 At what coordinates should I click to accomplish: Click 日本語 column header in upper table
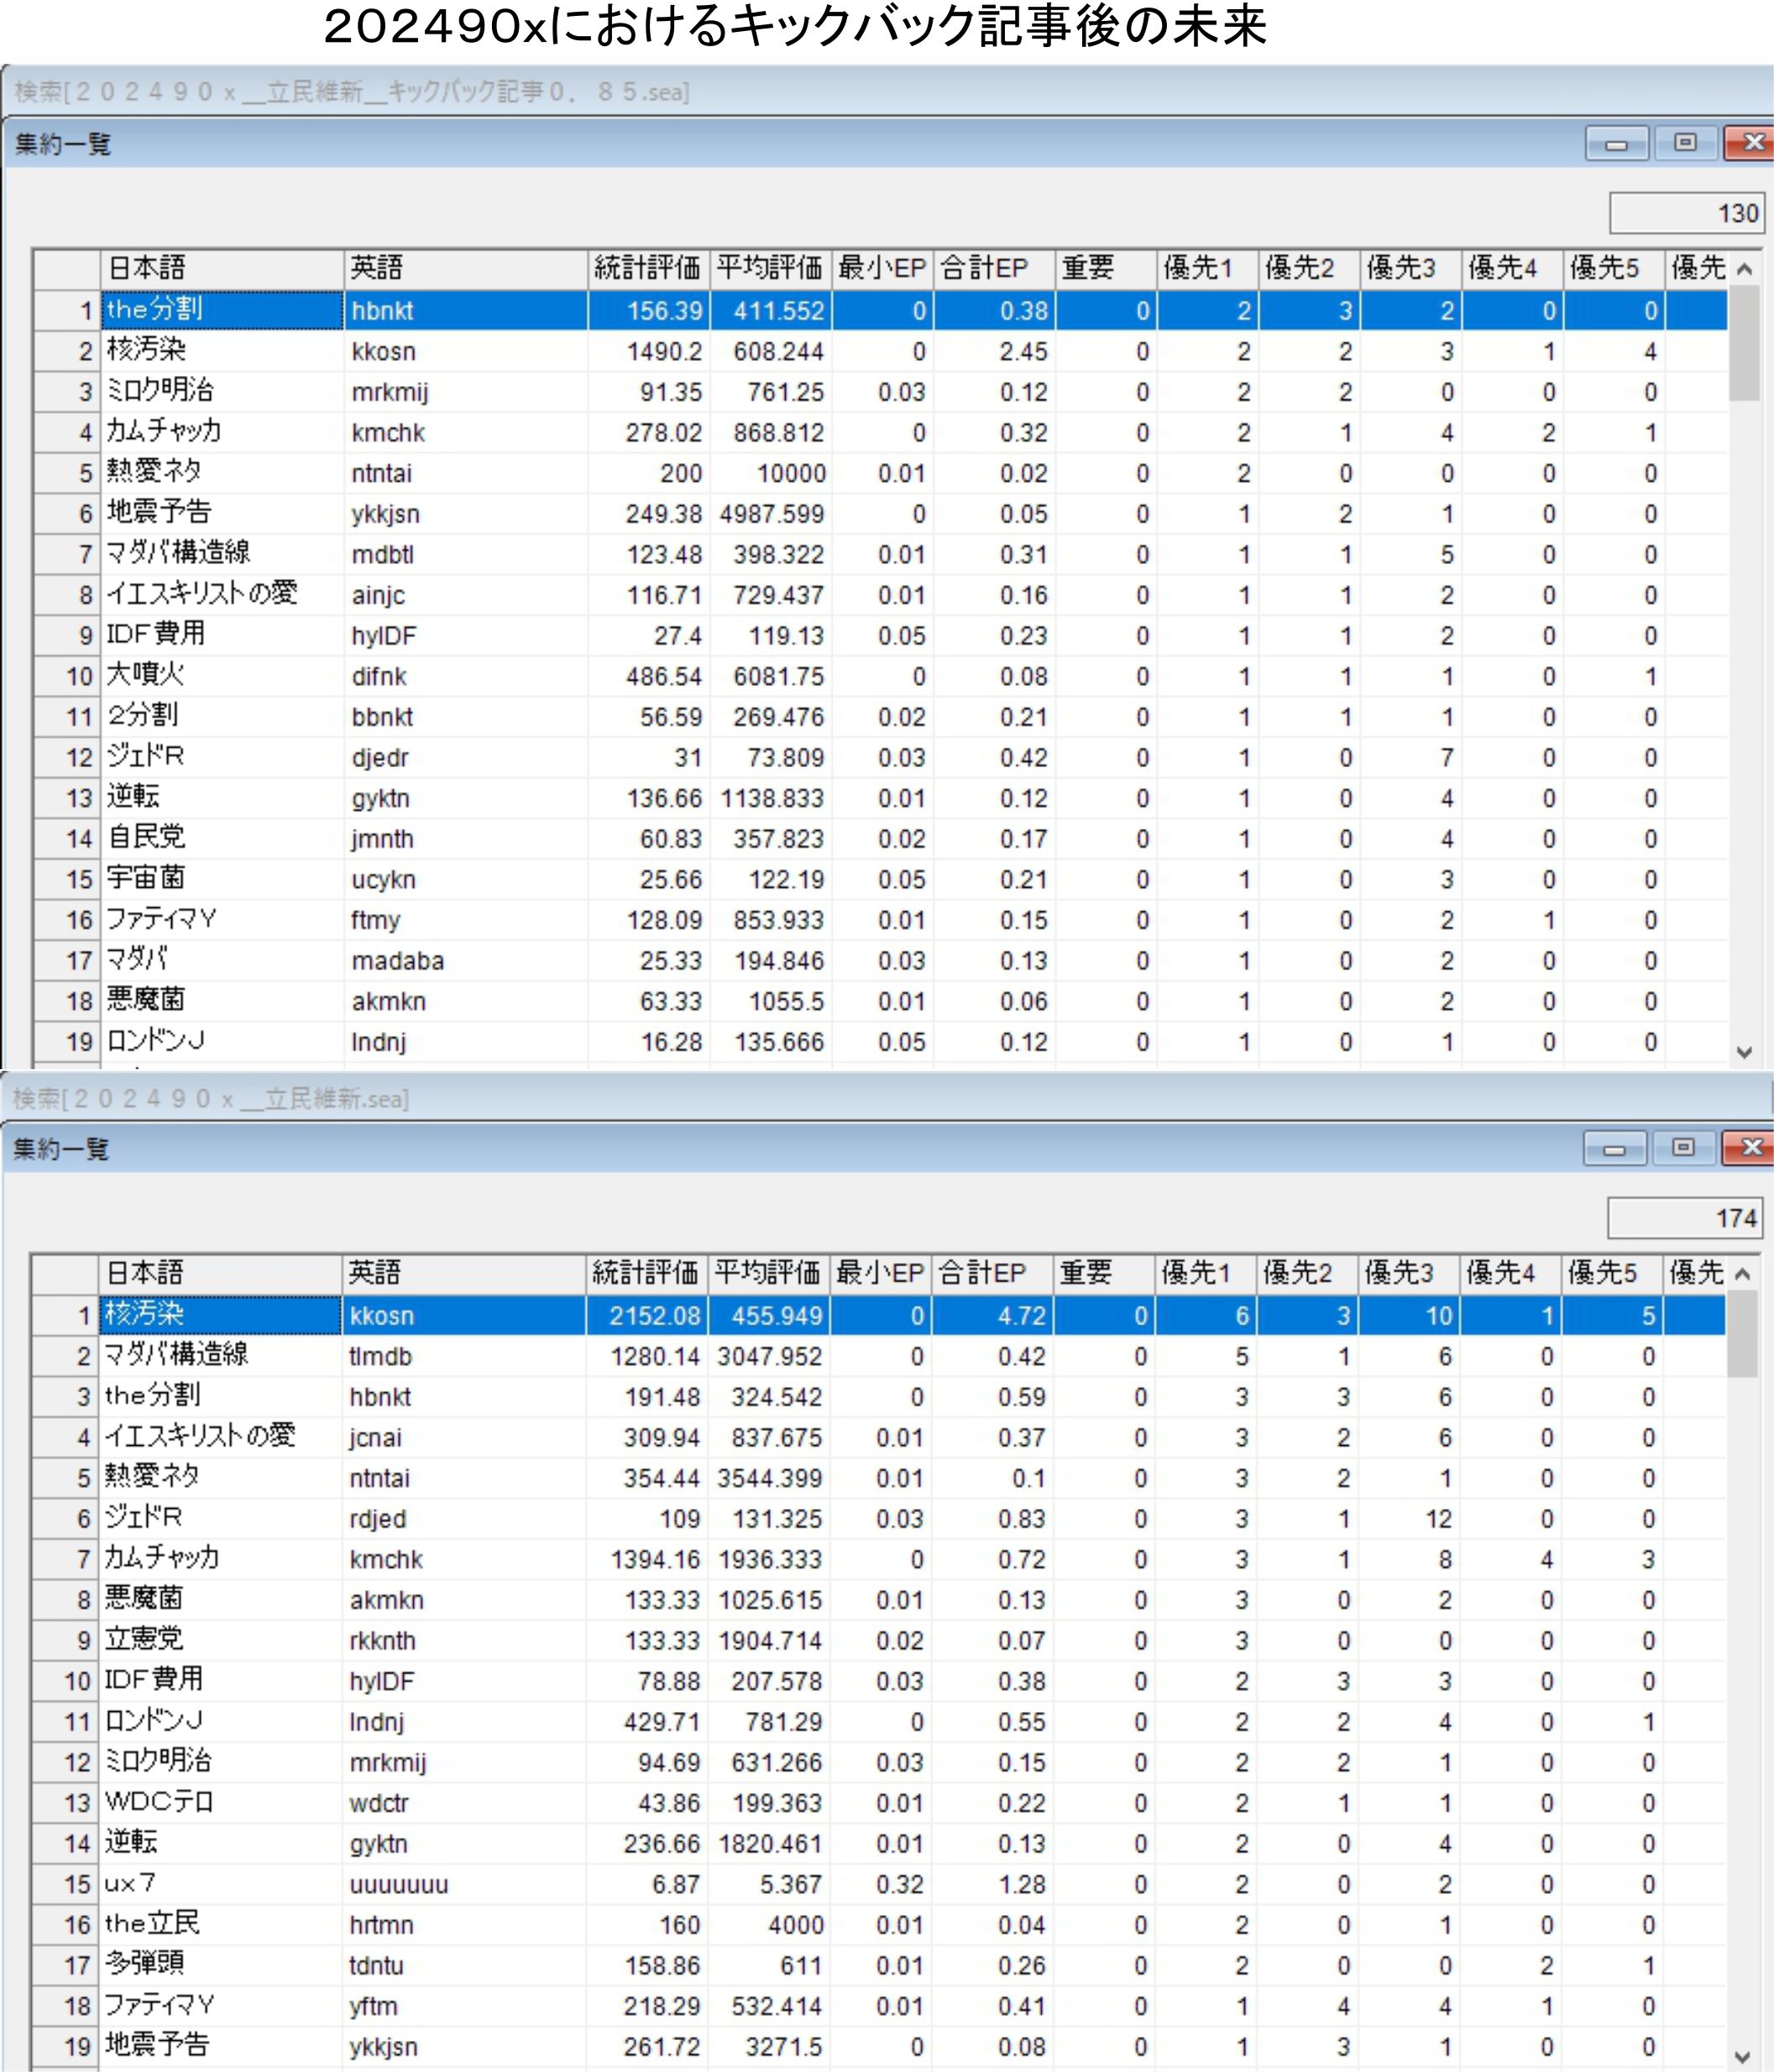point(222,268)
